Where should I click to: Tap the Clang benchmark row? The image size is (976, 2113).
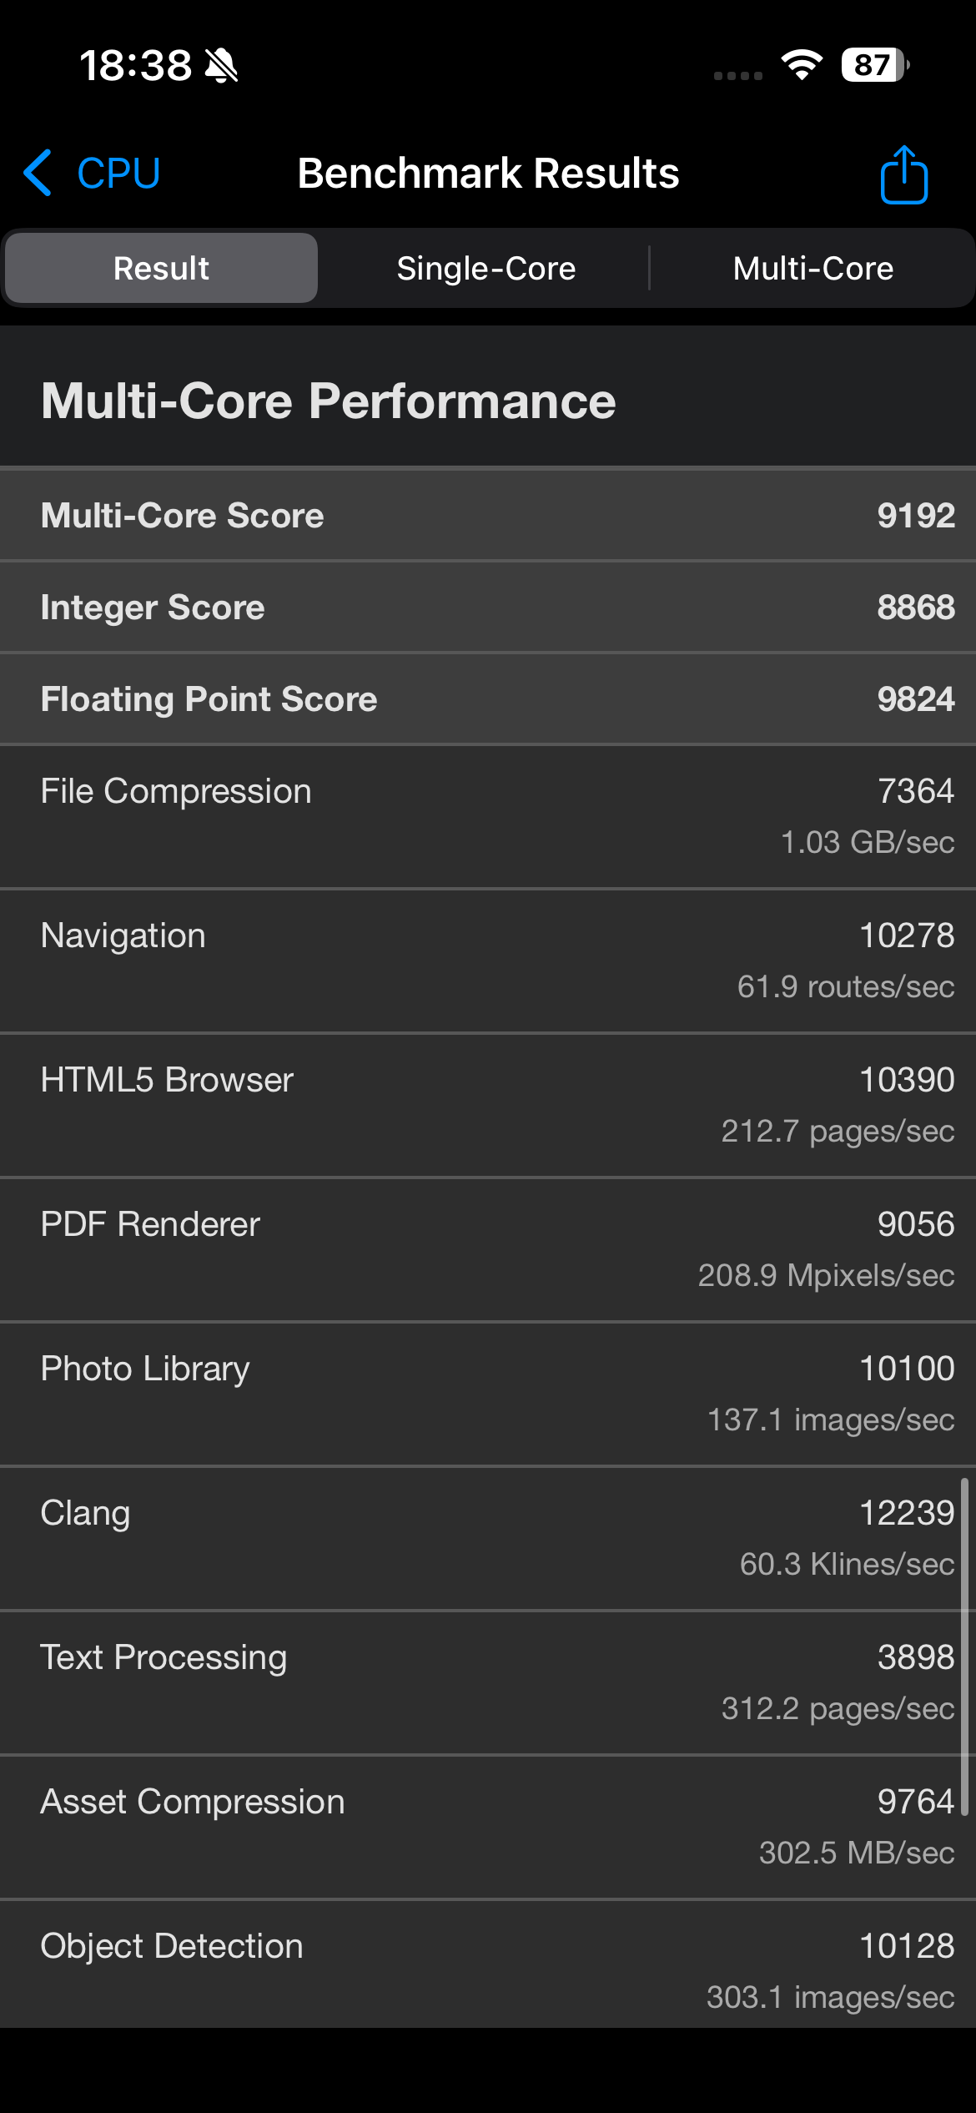488,1537
